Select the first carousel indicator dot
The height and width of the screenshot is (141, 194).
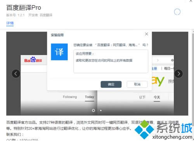pos(94,110)
